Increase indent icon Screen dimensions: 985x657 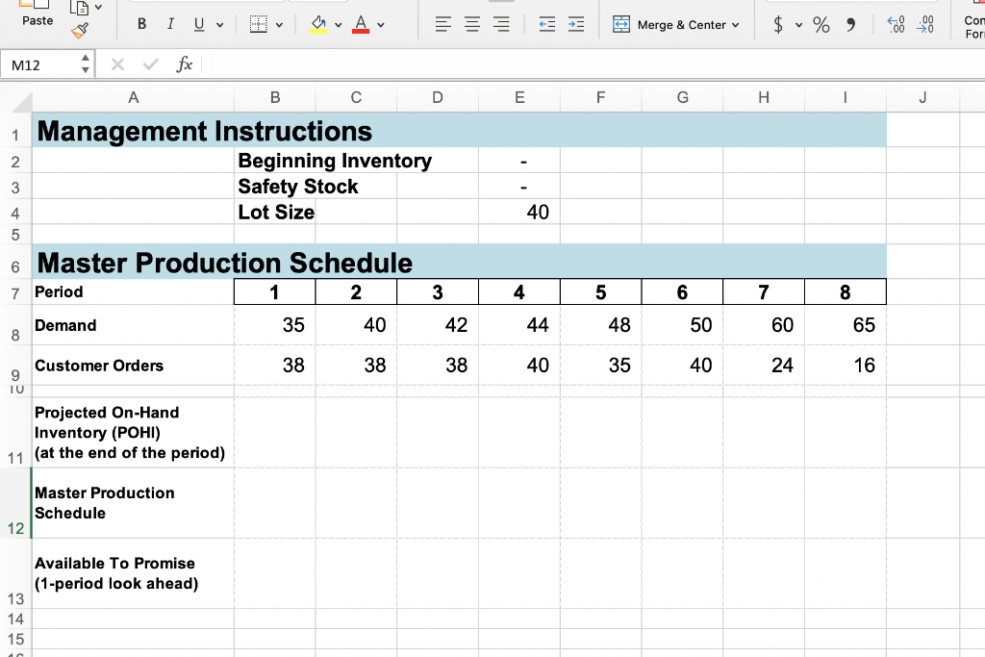pyautogui.click(x=576, y=24)
